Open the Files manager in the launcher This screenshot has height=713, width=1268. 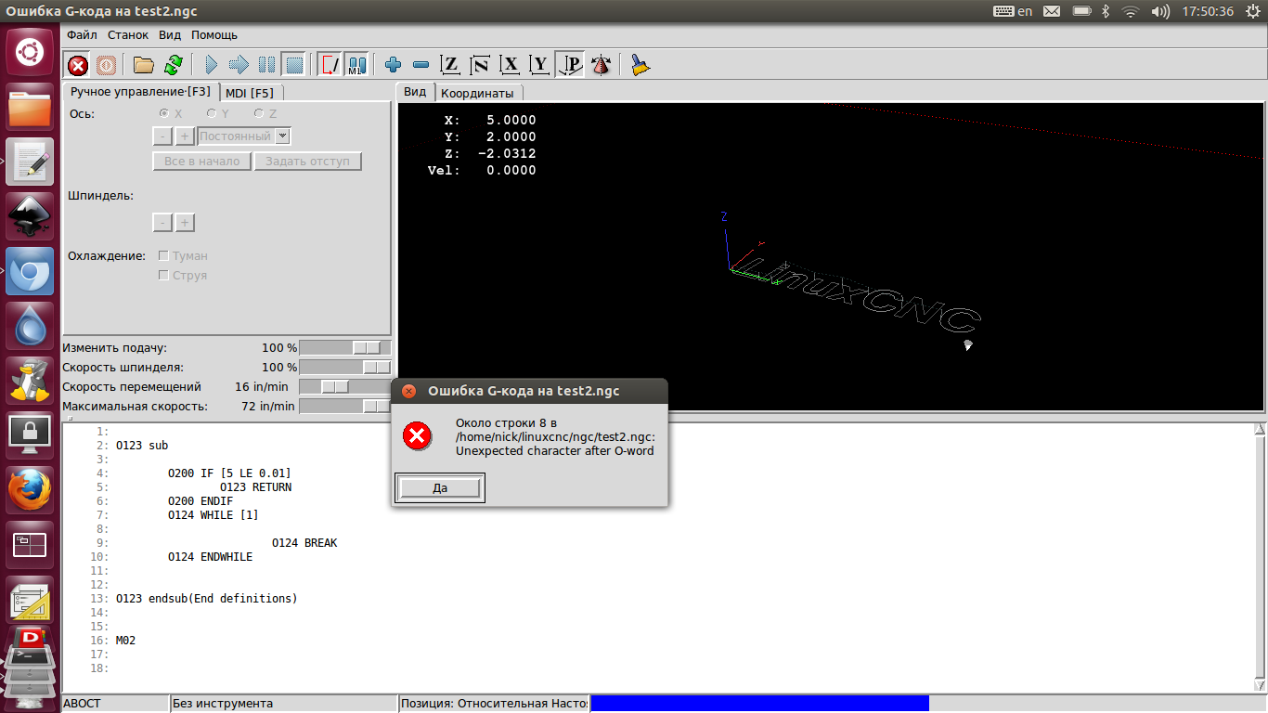coord(30,108)
